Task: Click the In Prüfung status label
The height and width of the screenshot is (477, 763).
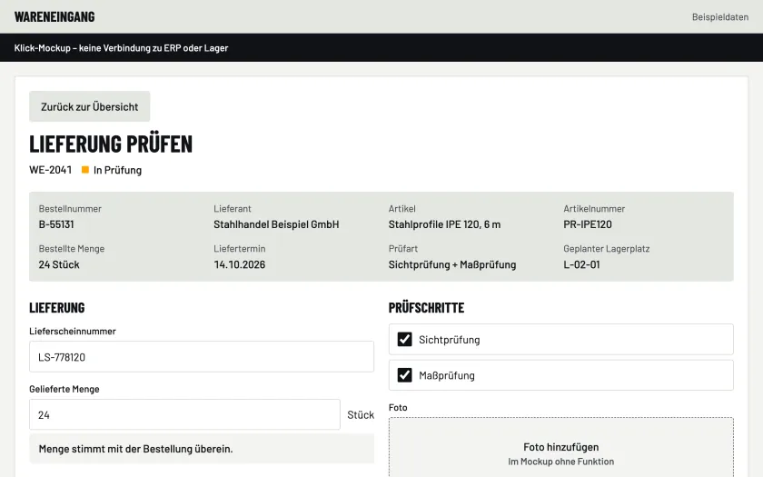Action: click(x=117, y=170)
